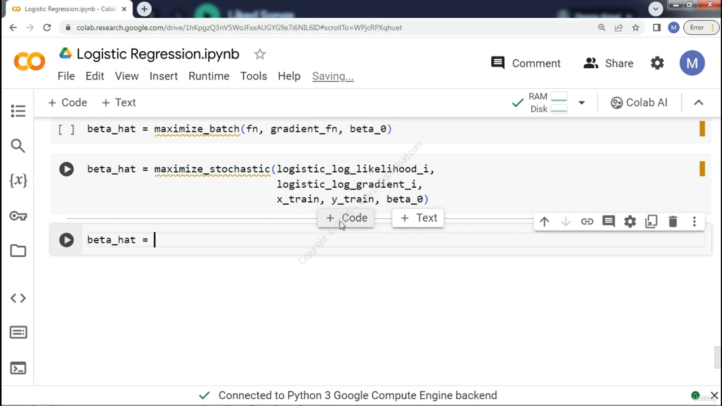Expand the RAM/Disk runtime dropdown arrow

(582, 103)
